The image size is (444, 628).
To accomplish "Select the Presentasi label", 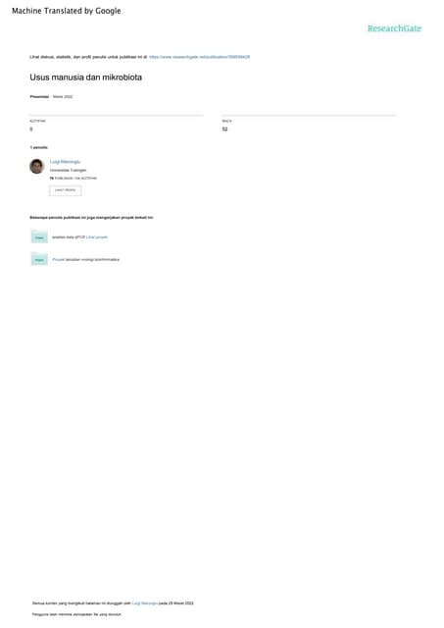I will pos(39,97).
